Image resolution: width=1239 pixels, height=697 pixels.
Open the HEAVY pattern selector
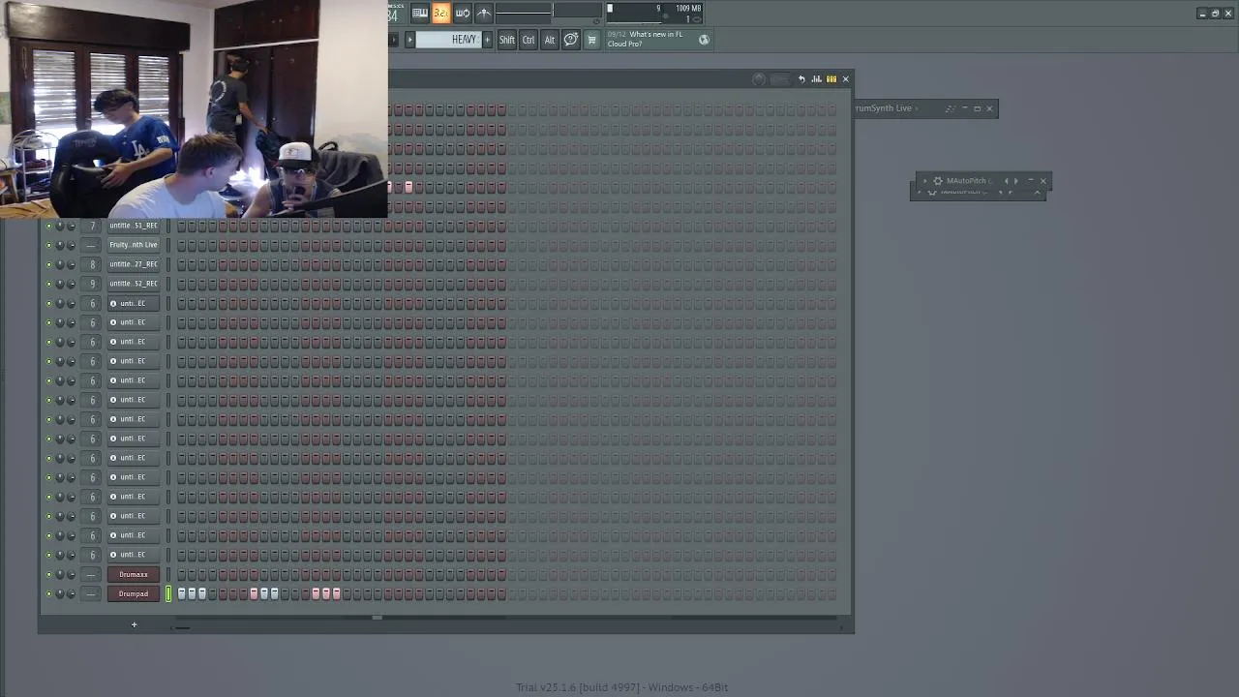449,40
